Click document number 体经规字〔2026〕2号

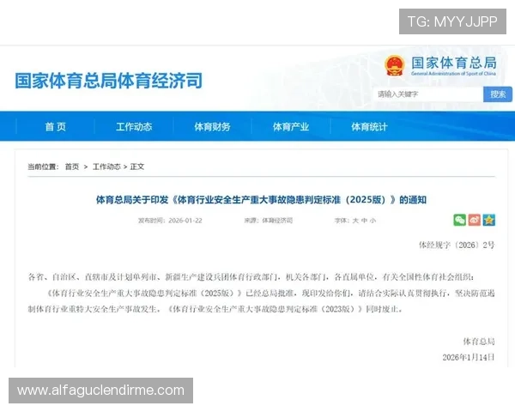click(457, 245)
